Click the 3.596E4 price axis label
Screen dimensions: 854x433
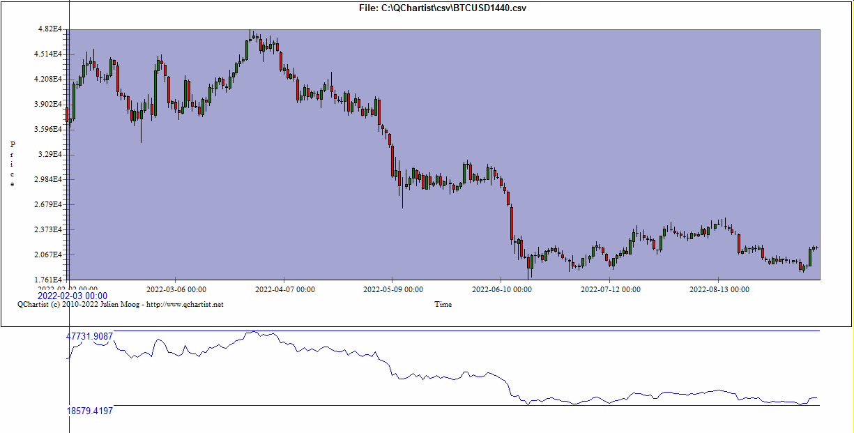[49, 129]
